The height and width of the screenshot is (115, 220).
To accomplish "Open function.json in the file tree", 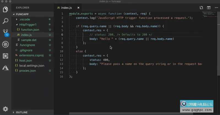I will [x=30, y=30].
